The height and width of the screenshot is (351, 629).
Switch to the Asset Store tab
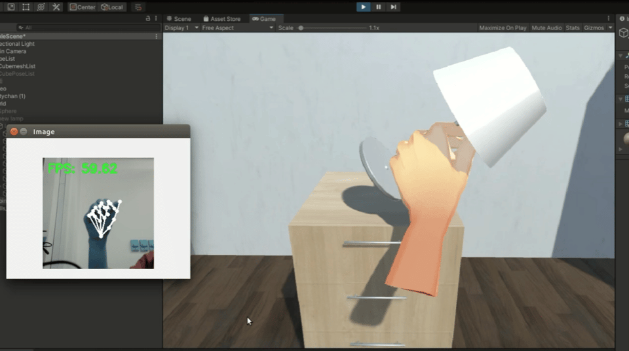click(x=221, y=19)
